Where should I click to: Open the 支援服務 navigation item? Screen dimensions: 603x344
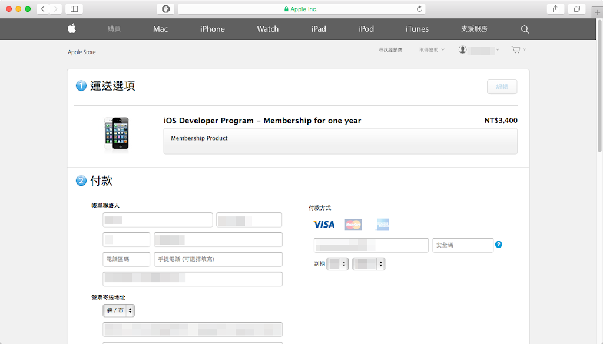point(474,29)
